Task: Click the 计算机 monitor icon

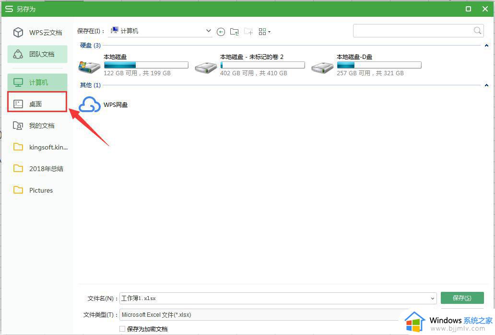Action: 18,82
